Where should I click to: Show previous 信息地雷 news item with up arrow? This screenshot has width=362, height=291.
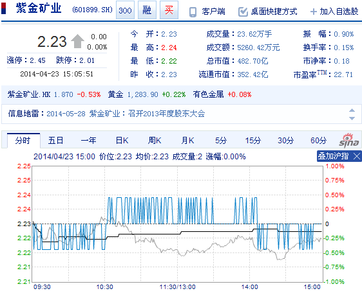click(352, 110)
